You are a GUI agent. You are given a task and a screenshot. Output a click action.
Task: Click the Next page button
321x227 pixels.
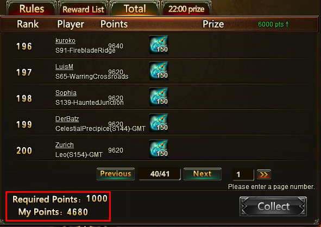coord(203,174)
